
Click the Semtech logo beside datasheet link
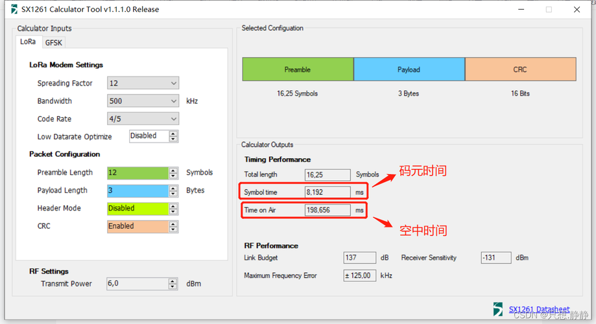497,309
